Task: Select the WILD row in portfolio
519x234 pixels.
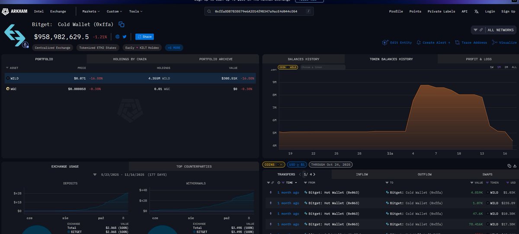Action: [x=130, y=79]
